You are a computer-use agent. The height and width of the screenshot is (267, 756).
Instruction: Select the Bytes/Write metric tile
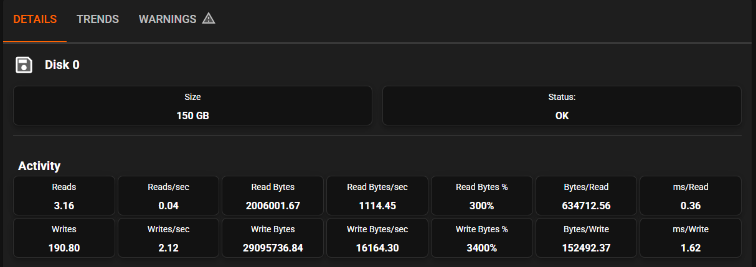[x=586, y=238]
